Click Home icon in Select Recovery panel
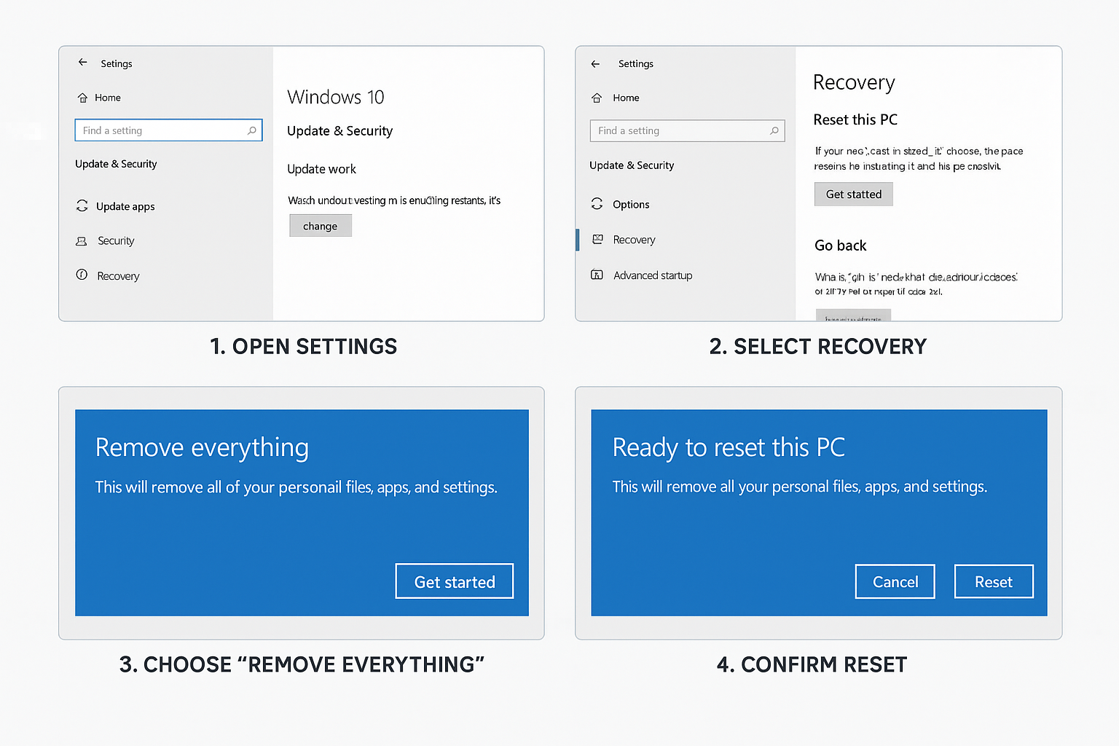Viewport: 1119px width, 746px height. tap(597, 98)
